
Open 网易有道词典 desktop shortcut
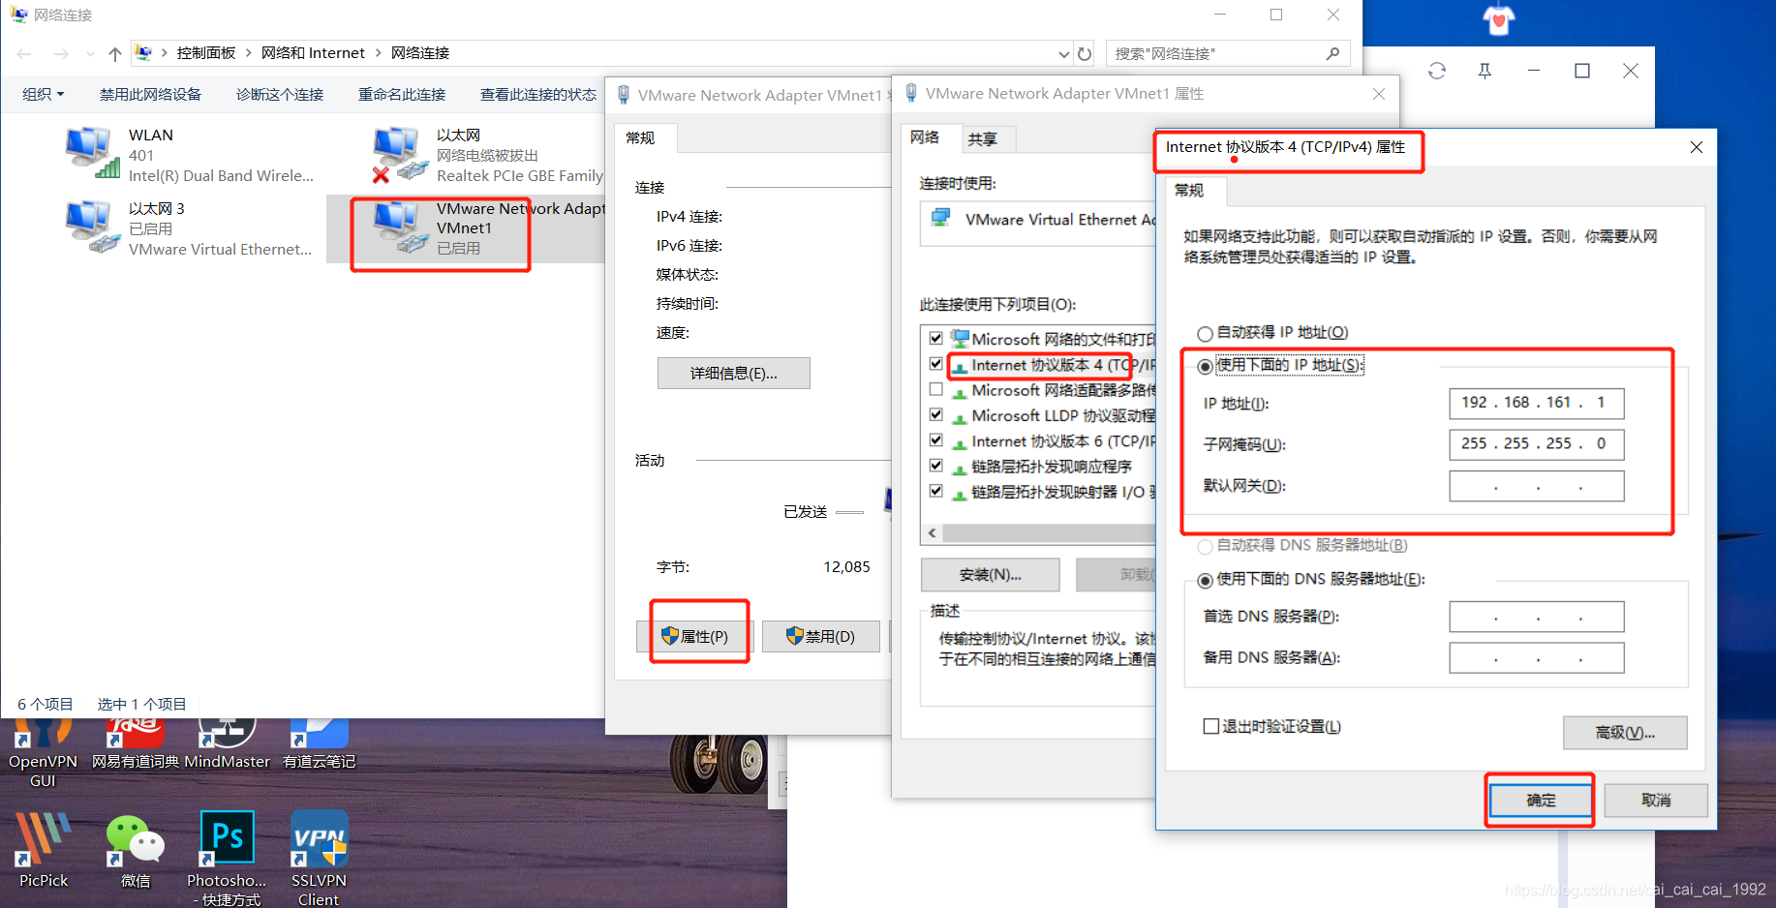pos(136,745)
